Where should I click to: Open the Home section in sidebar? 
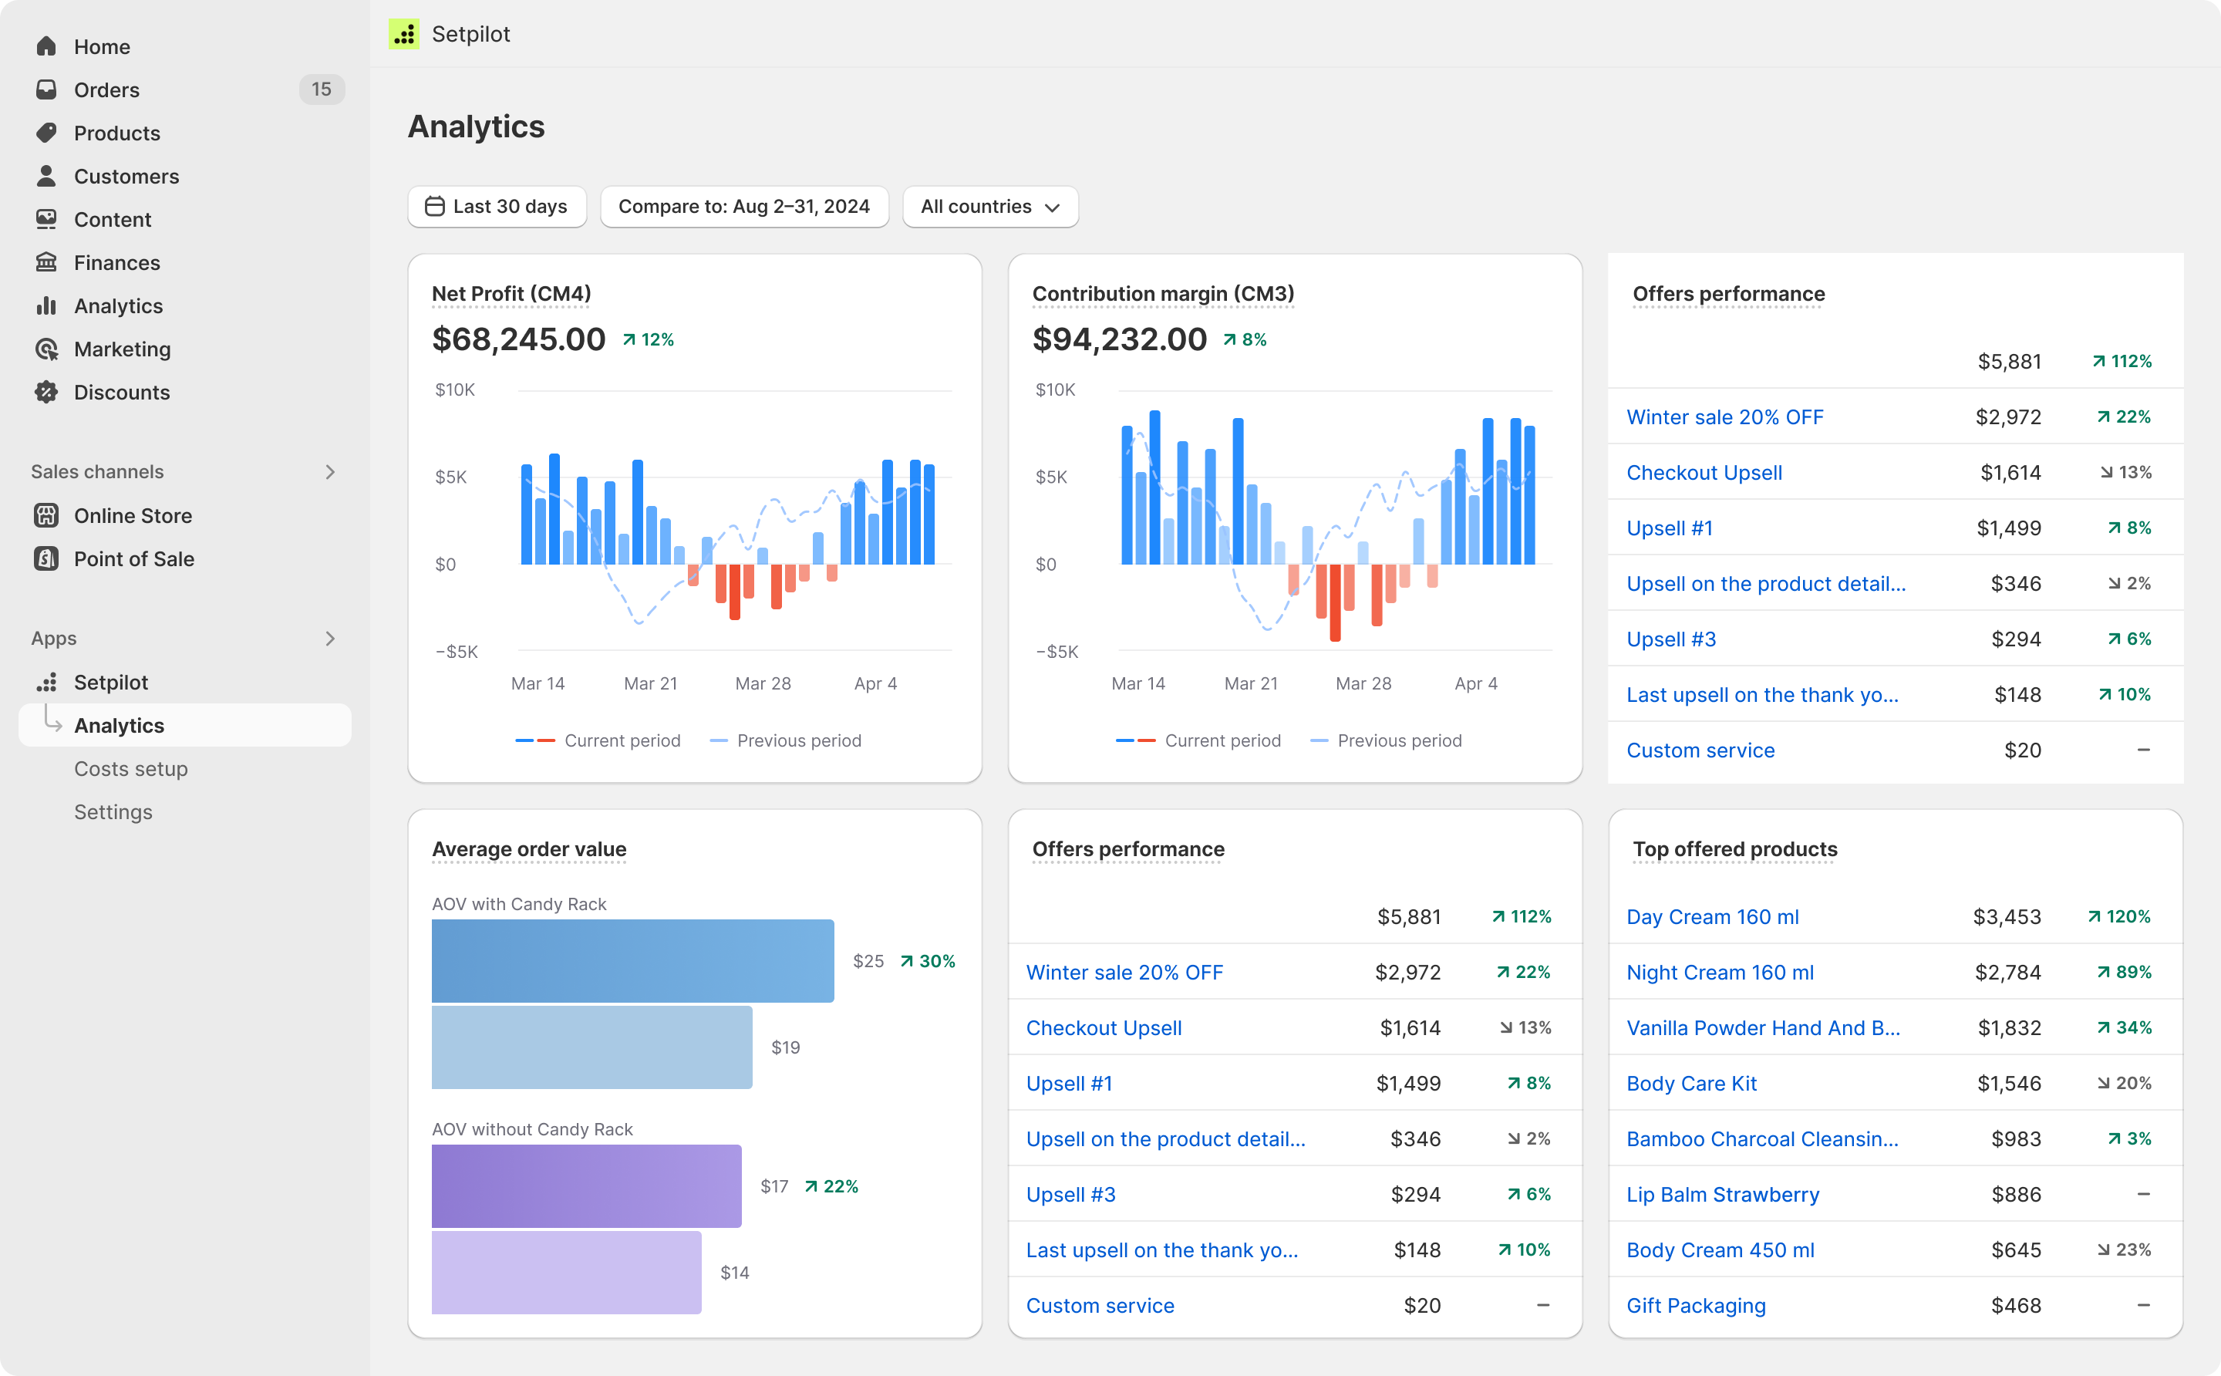47,46
